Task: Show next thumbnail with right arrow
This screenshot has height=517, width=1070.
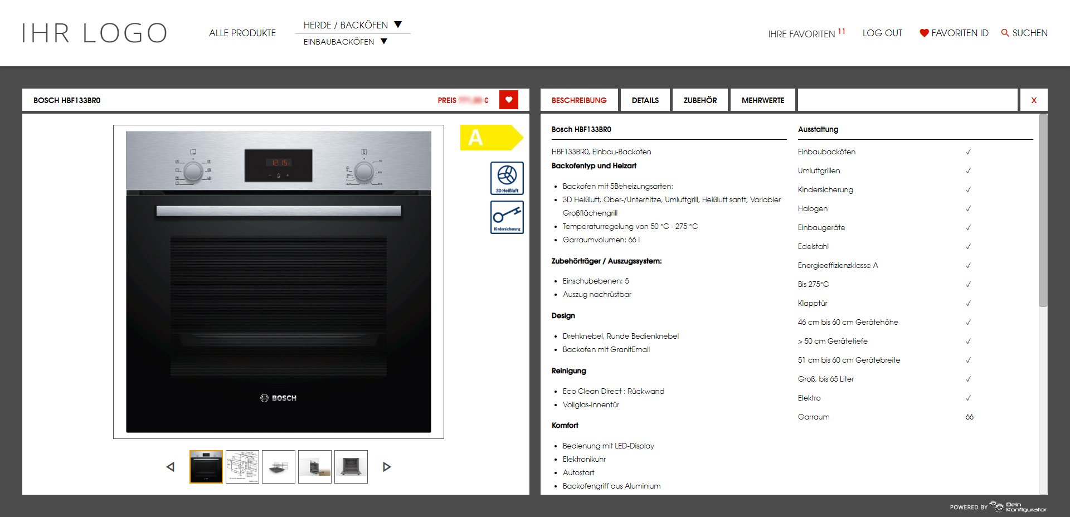Action: tap(387, 467)
